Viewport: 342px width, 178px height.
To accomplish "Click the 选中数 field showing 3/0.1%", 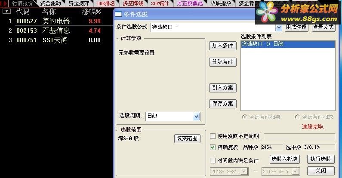I will [x=319, y=147].
